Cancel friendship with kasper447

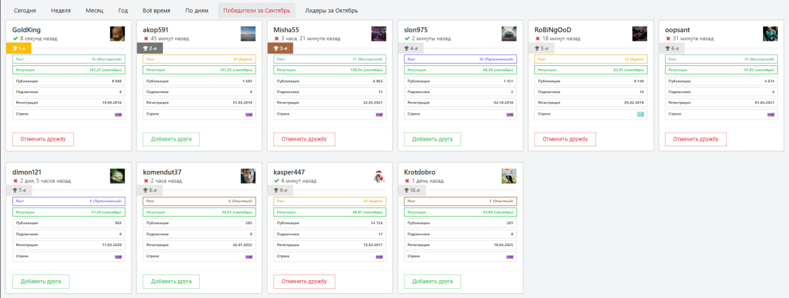click(305, 281)
